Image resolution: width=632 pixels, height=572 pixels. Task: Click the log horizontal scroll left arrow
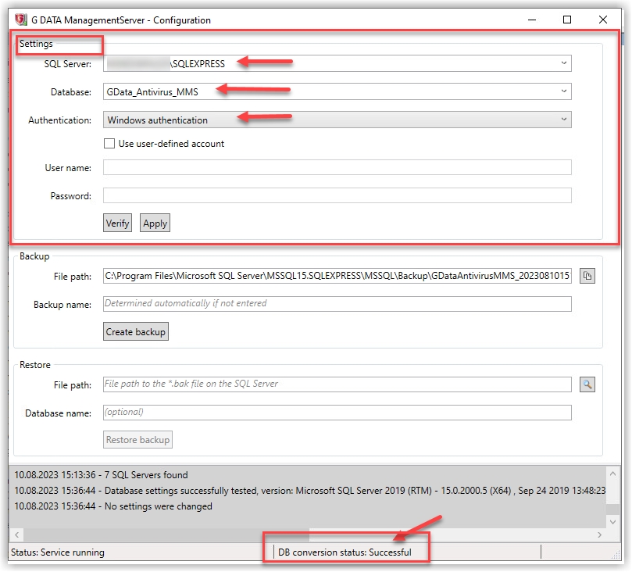point(17,535)
